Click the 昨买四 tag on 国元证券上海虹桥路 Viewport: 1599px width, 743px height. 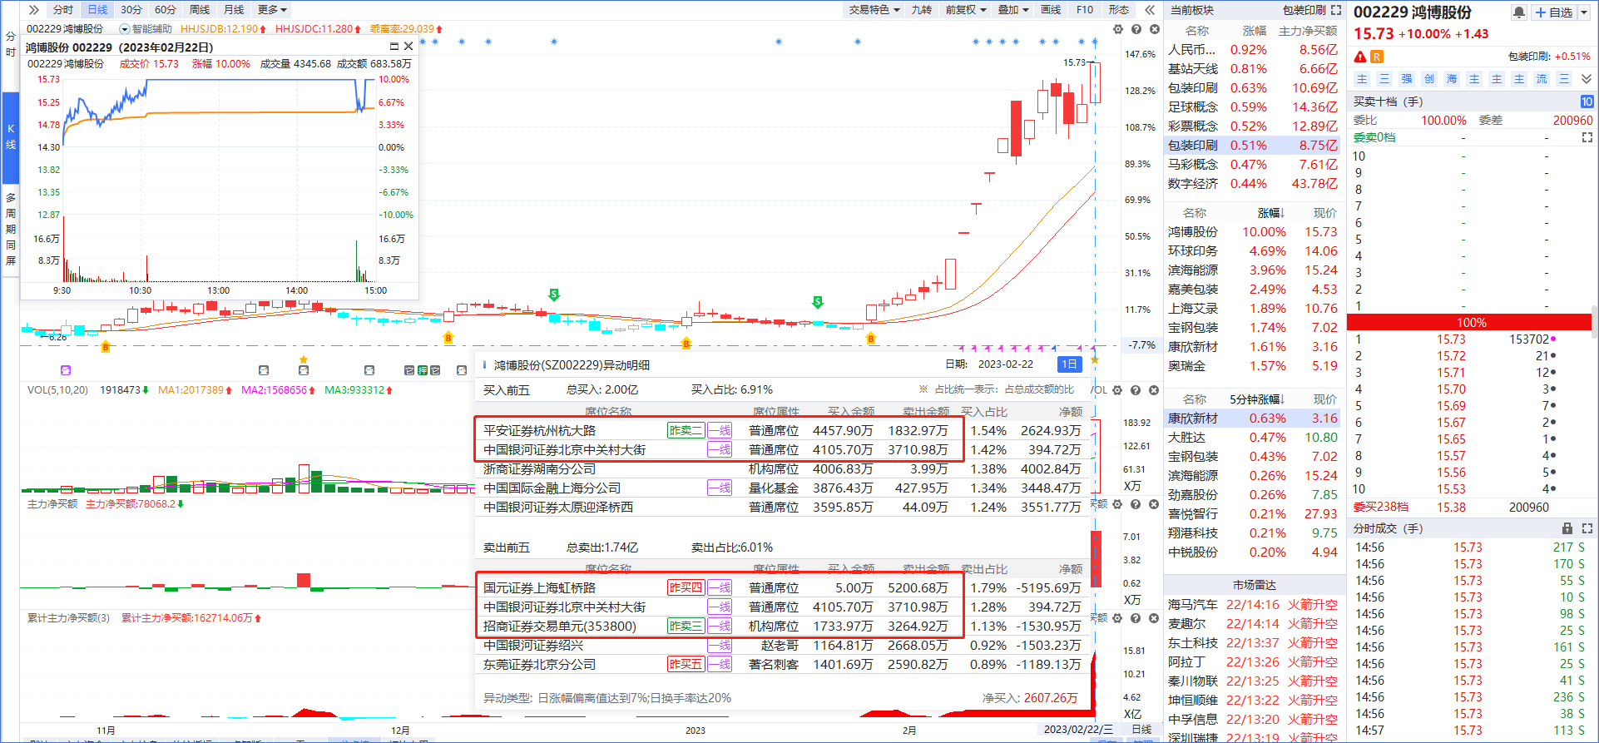[x=686, y=587]
